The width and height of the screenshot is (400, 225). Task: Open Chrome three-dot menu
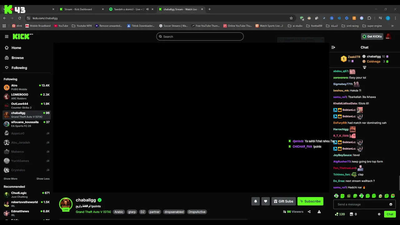click(395, 18)
